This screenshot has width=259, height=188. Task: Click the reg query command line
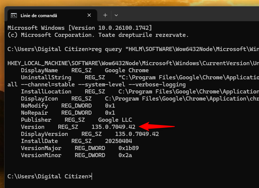(x=133, y=49)
